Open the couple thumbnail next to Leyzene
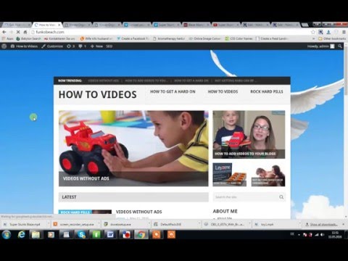 (x=268, y=175)
